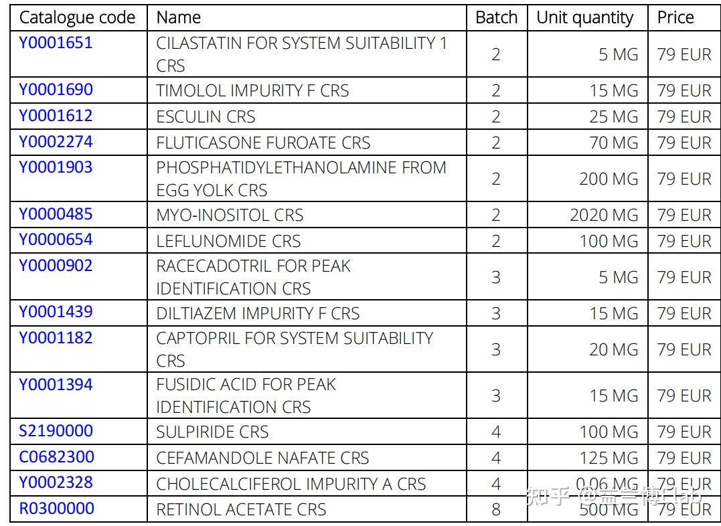
Task: Click the Price column header
Action: pyautogui.click(x=675, y=18)
